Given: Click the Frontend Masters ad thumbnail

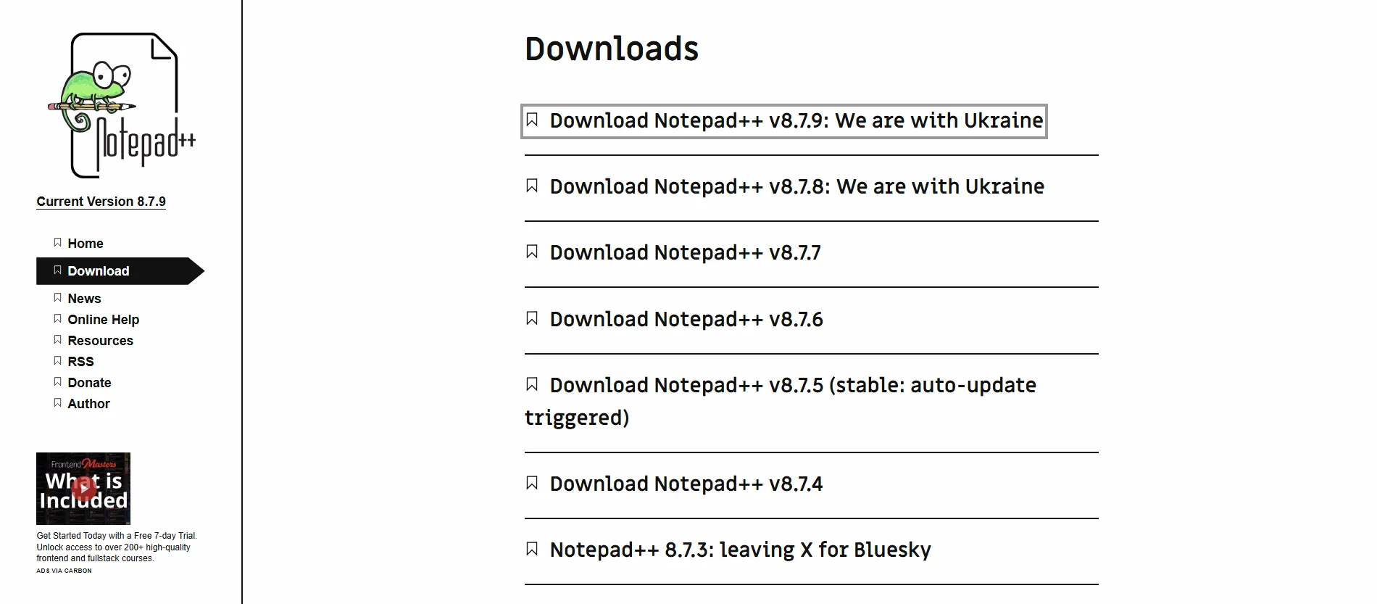Looking at the screenshot, I should coord(83,489).
